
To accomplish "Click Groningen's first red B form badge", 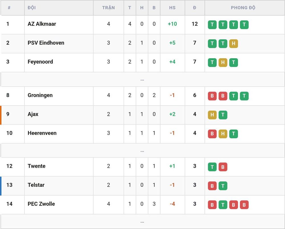I will [212, 96].
